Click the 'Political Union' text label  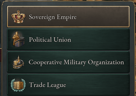click(50, 40)
